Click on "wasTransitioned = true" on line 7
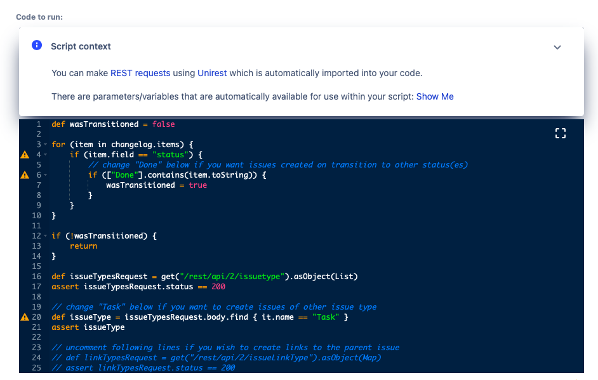Screen dimensions: 598x380 coord(156,185)
